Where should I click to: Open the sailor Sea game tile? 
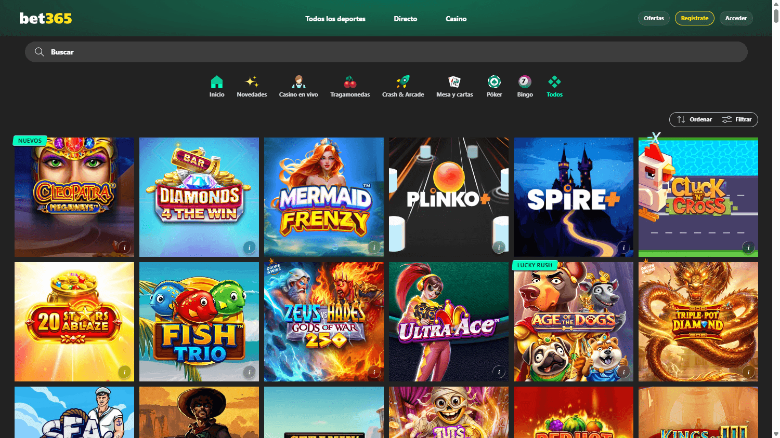[x=74, y=413]
